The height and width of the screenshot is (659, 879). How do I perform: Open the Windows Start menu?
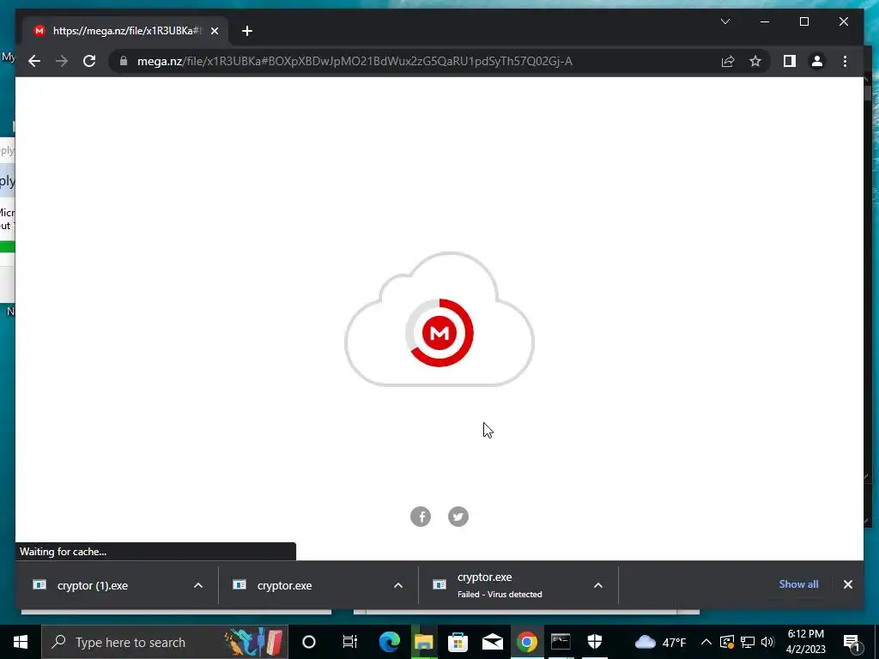tap(21, 642)
